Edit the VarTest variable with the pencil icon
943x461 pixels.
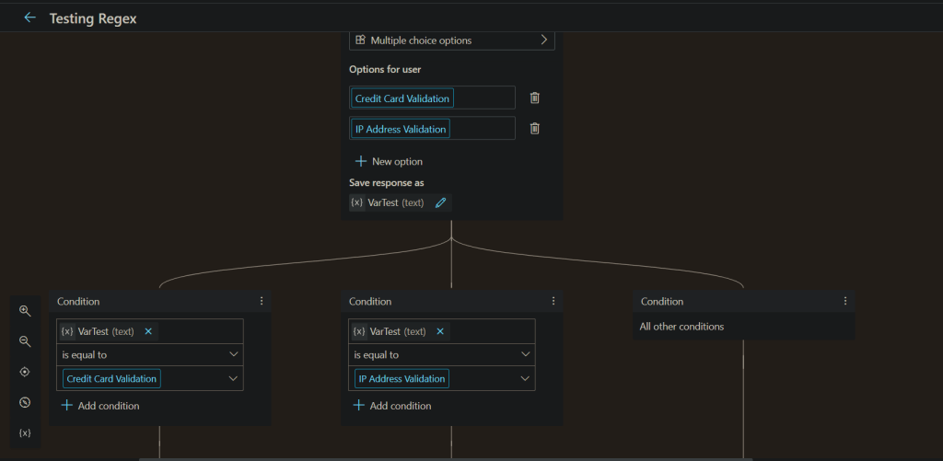(x=440, y=202)
